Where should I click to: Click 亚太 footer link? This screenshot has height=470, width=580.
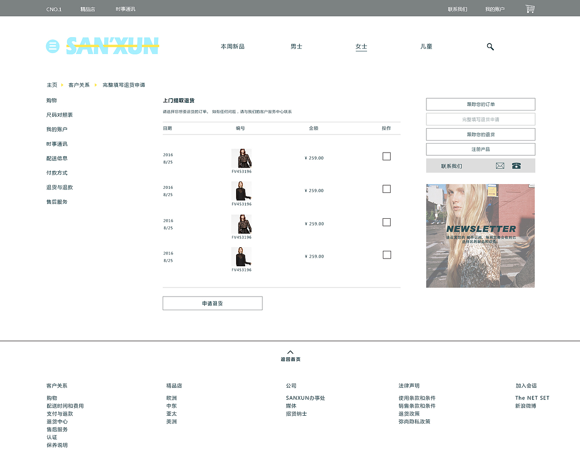coord(171,414)
